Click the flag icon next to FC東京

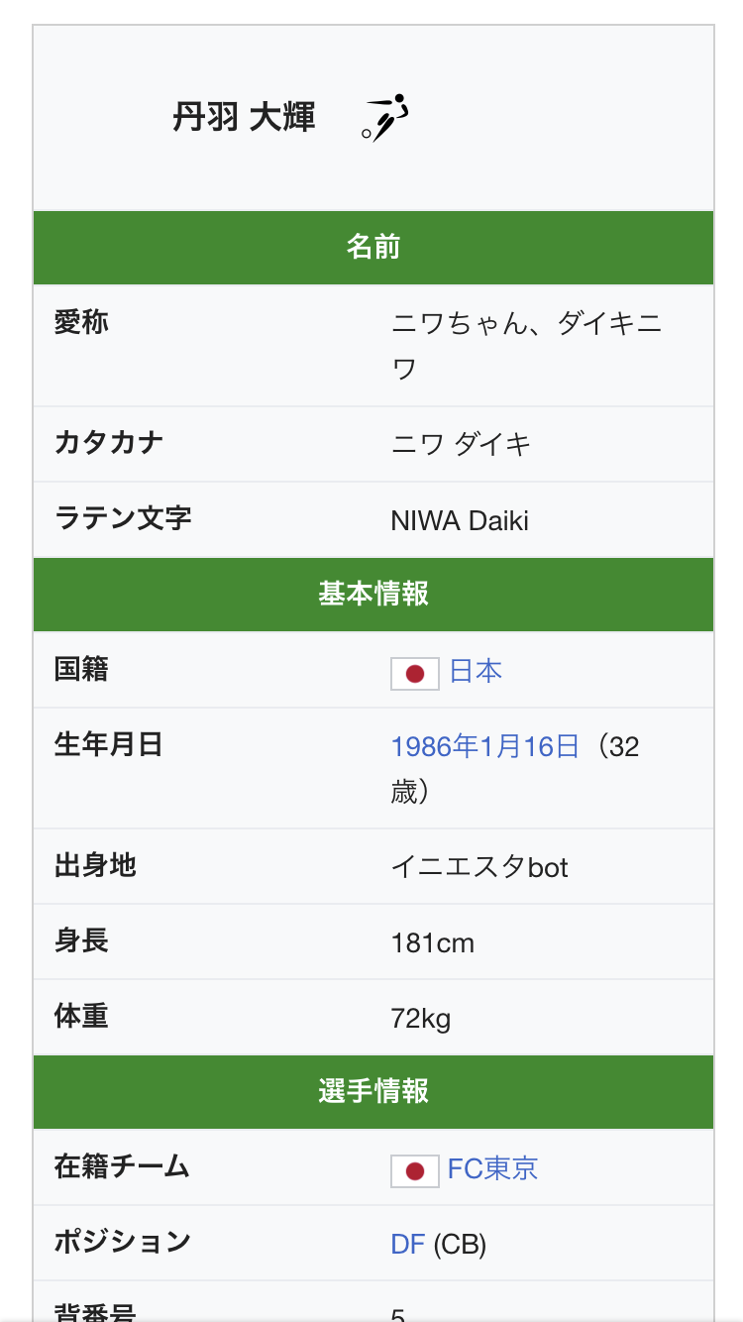[415, 1170]
